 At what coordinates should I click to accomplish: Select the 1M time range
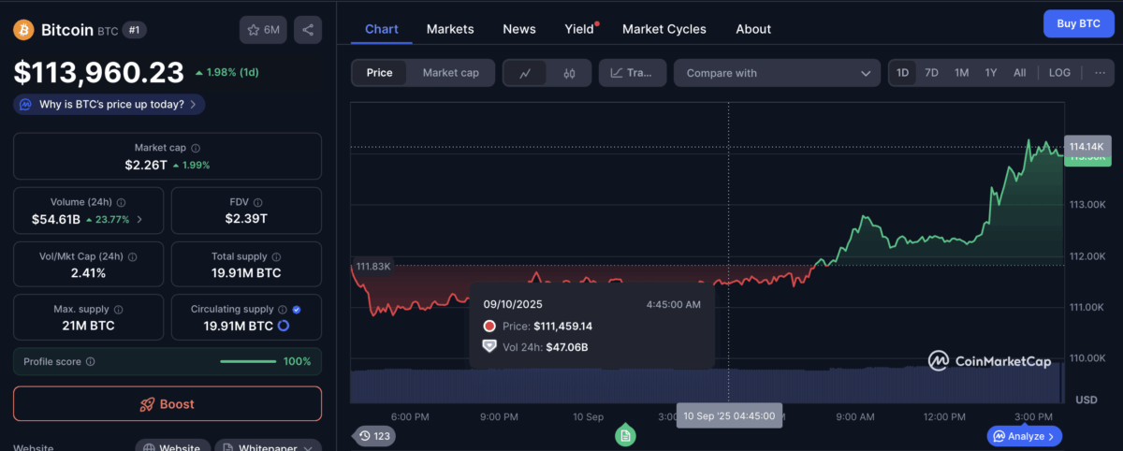click(x=961, y=72)
